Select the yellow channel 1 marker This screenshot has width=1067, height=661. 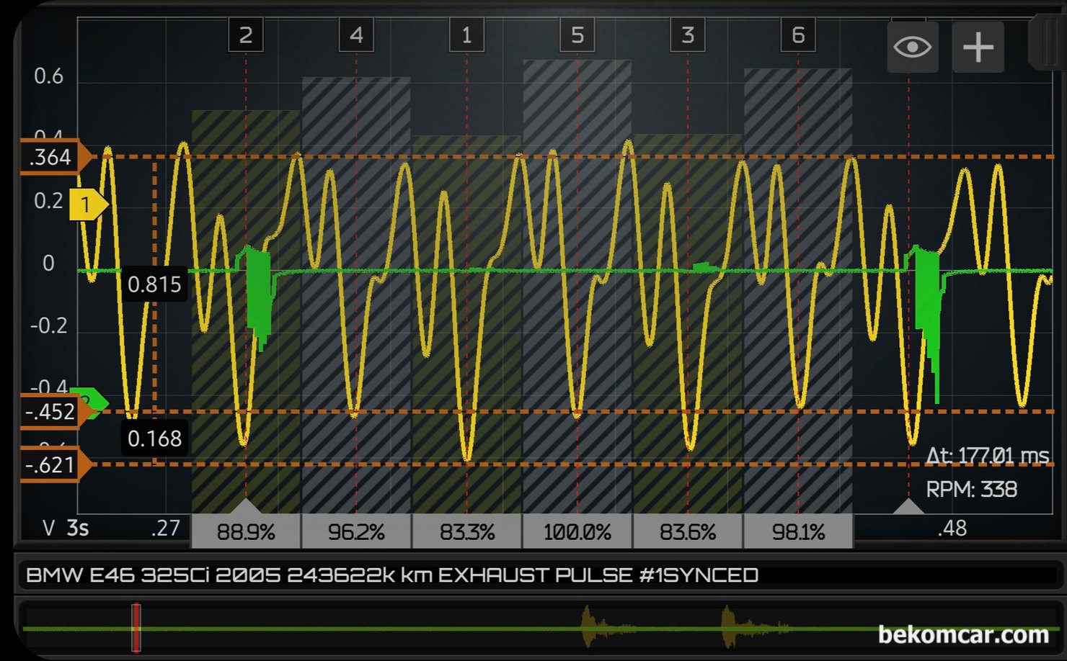pos(87,205)
